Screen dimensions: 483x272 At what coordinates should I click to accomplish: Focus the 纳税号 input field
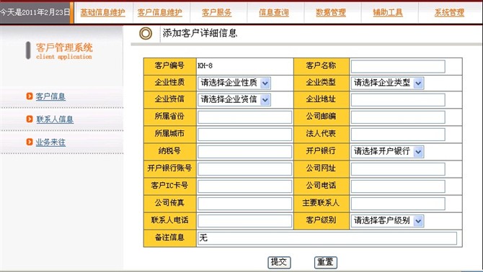245,152
